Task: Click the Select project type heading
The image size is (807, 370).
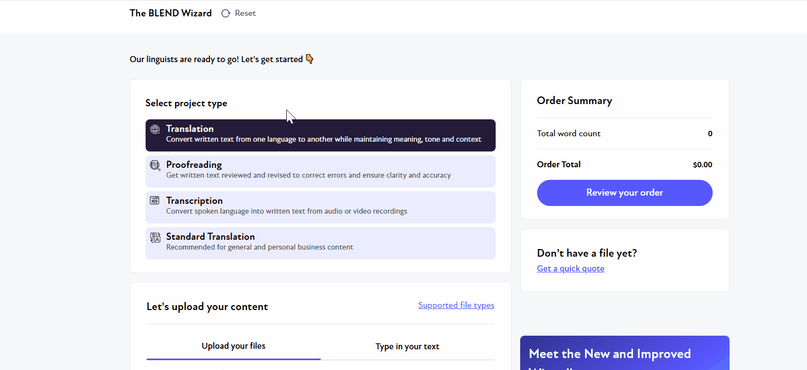Action: (186, 104)
